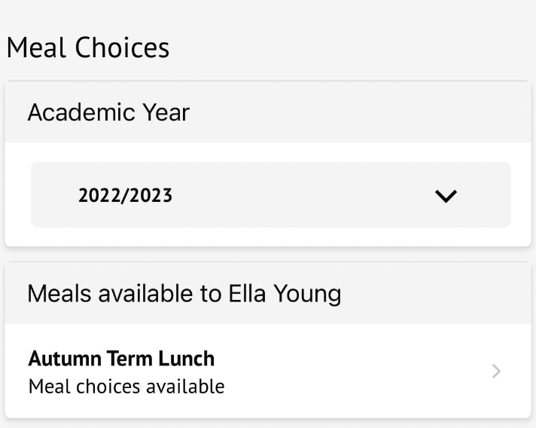
Task: Click the "Meals available to Ella Young" header
Action: tap(184, 293)
